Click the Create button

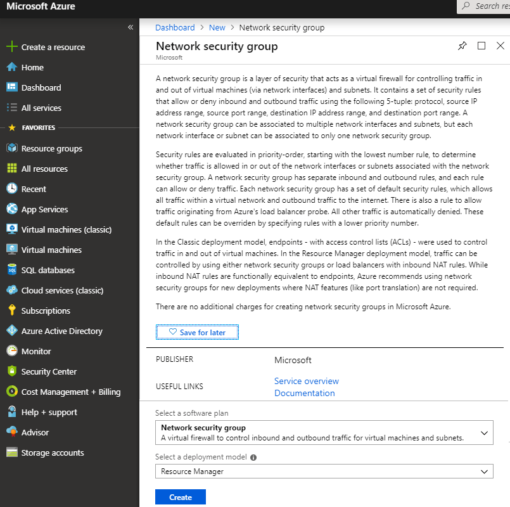[x=180, y=497]
